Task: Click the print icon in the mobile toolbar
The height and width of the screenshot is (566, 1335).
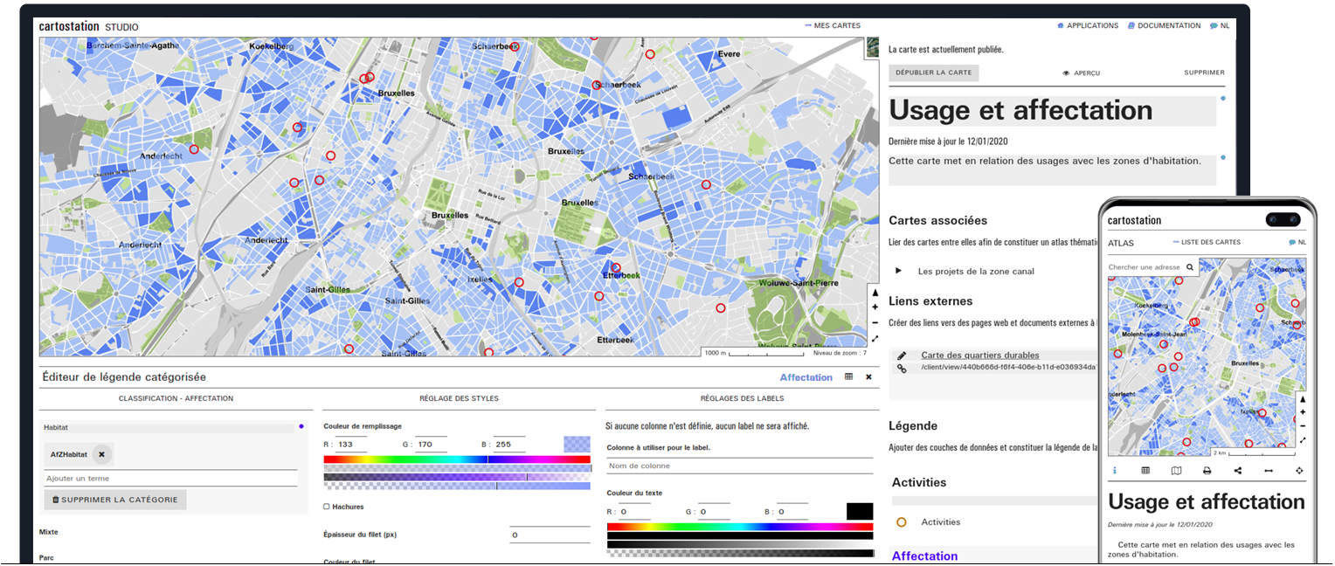Action: 1207,471
